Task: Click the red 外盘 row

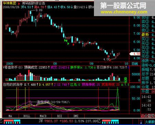Action: [148, 92]
